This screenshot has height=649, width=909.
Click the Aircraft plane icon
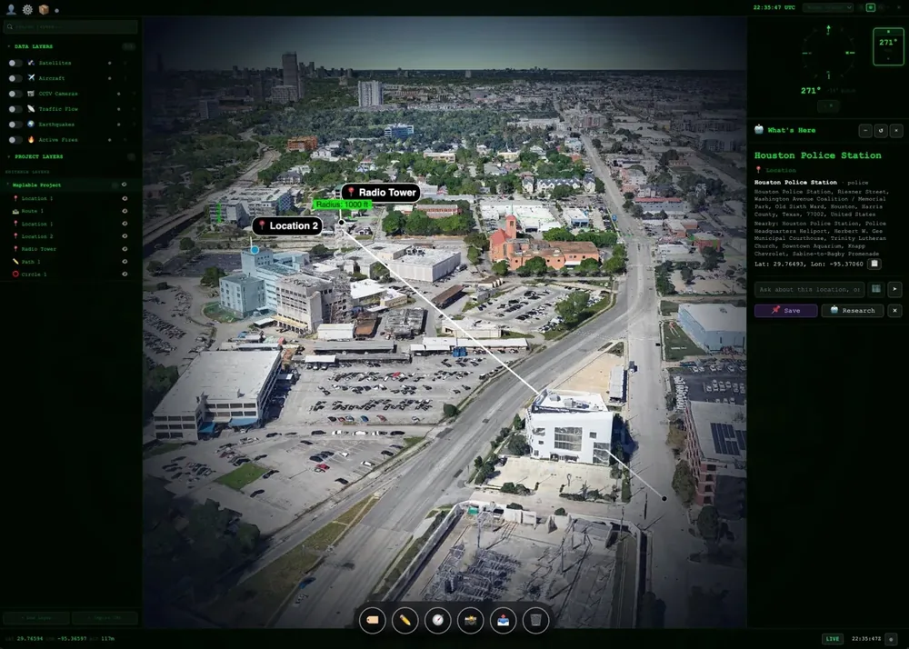click(x=31, y=77)
